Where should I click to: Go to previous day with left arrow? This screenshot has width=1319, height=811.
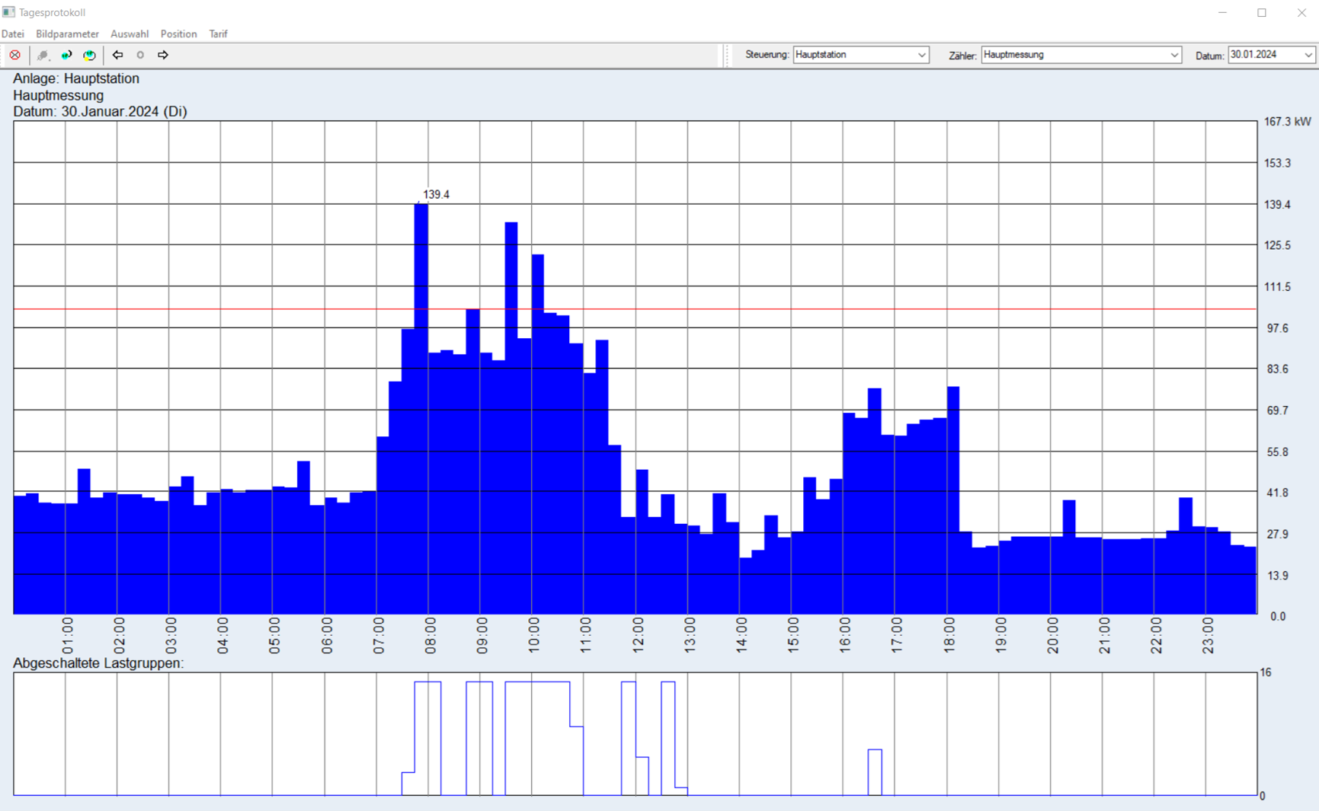pyautogui.click(x=117, y=55)
